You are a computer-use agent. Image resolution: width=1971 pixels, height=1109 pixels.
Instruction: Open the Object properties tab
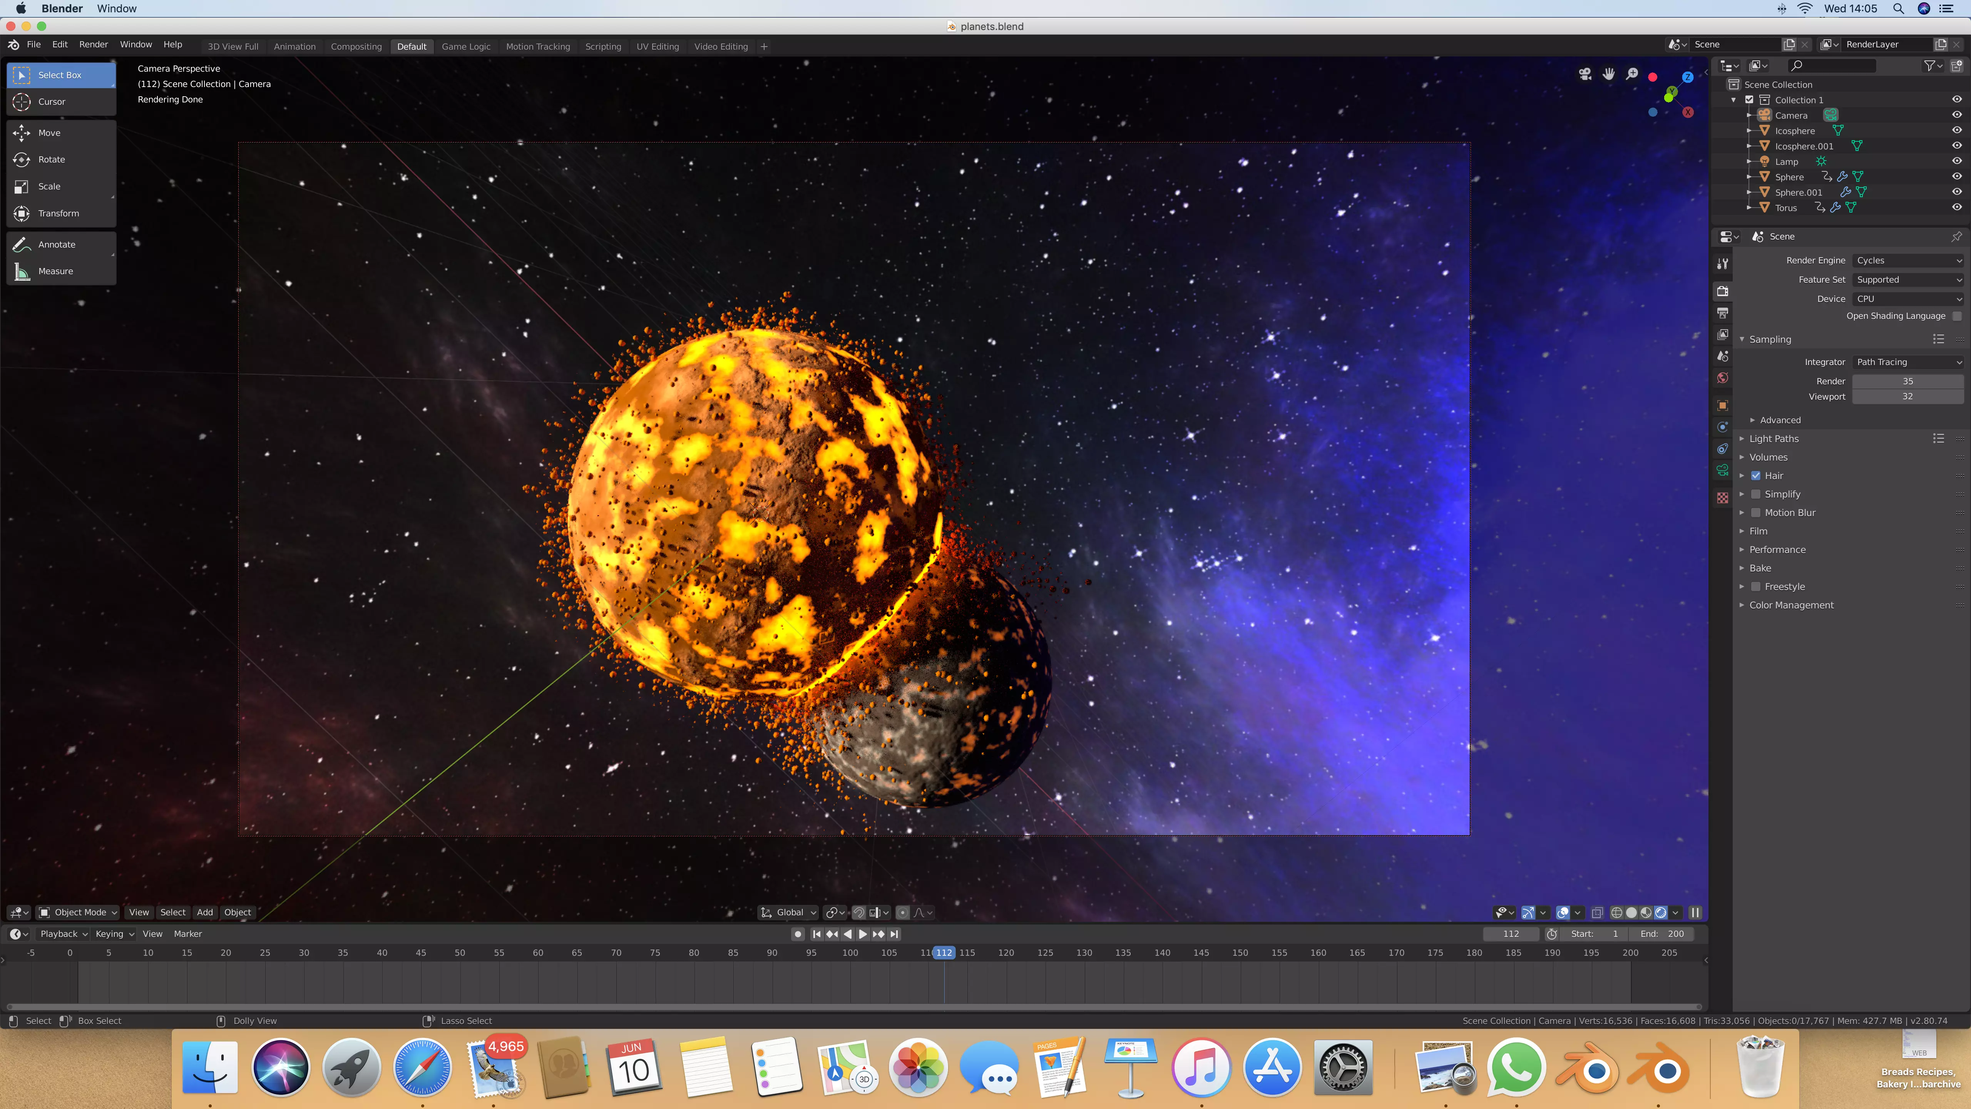1722,405
